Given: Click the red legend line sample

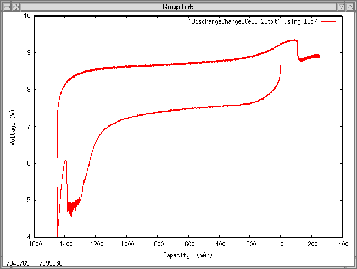Looking at the screenshot, I should point(328,21).
